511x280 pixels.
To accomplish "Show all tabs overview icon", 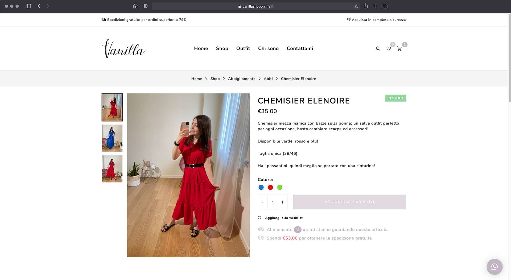I will (385, 6).
